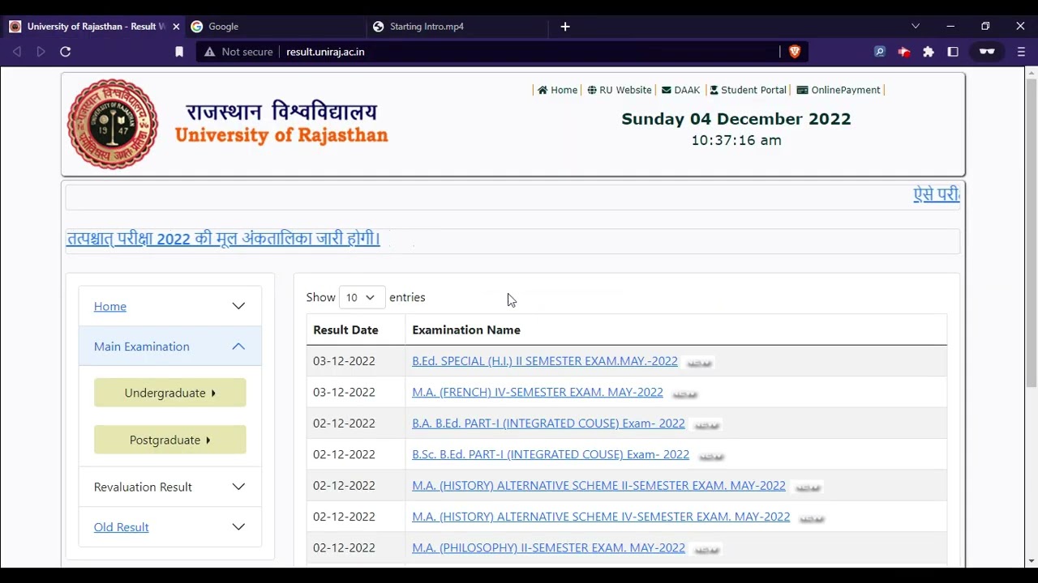Click the browser back arrow

(16, 52)
